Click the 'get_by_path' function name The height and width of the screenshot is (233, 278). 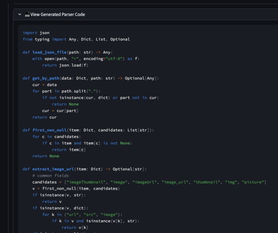46,78
